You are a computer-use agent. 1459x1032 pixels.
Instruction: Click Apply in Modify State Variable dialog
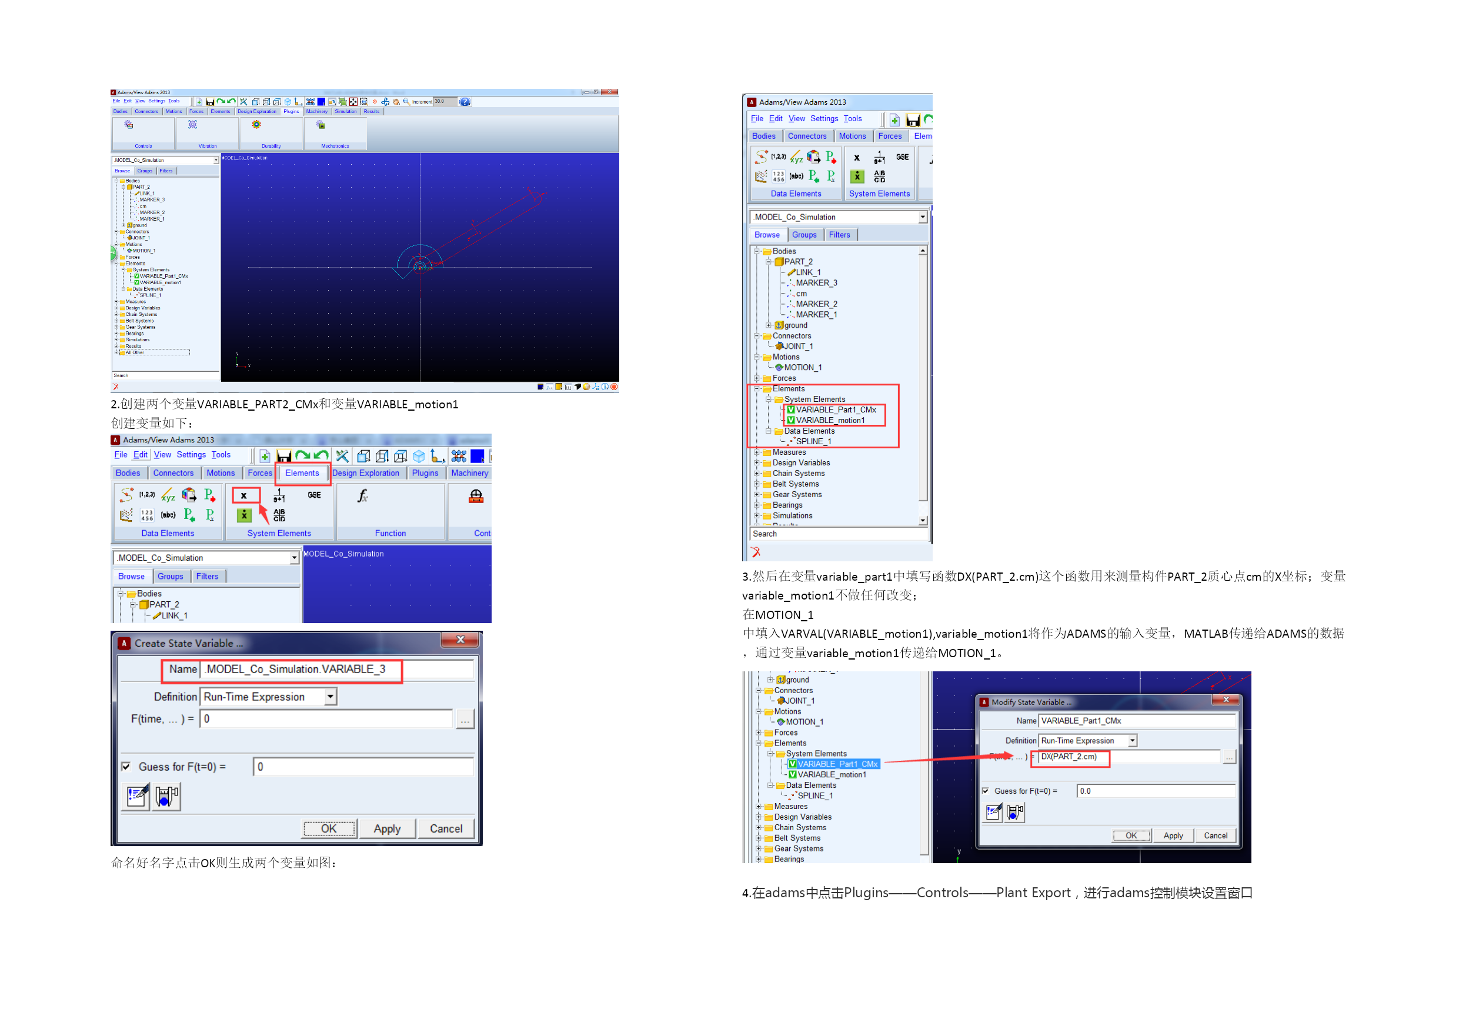coord(1173,835)
